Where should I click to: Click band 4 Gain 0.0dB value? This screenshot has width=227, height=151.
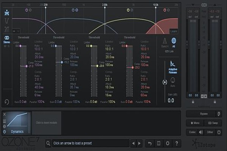click(129, 102)
